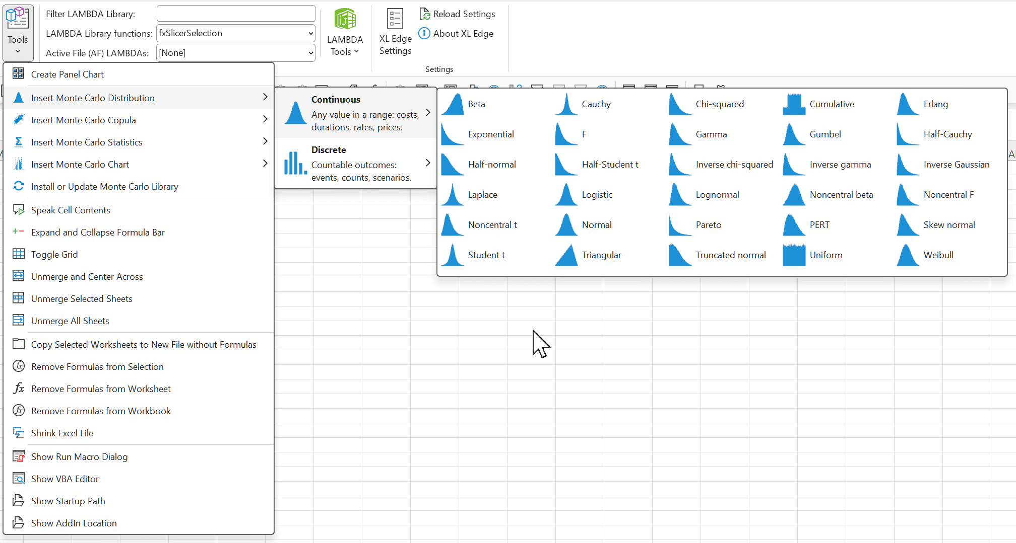Pick the Weibull distribution icon
Screen dimensions: 1016x543
908,255
